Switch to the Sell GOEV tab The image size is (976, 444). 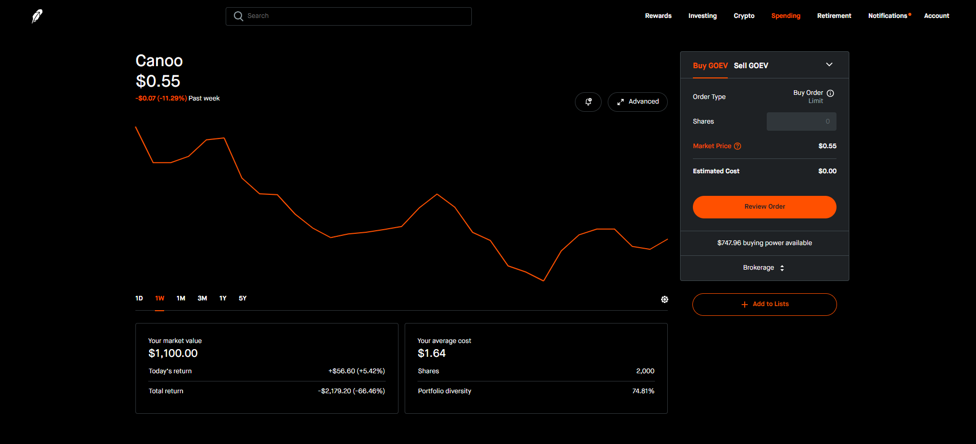tap(751, 66)
